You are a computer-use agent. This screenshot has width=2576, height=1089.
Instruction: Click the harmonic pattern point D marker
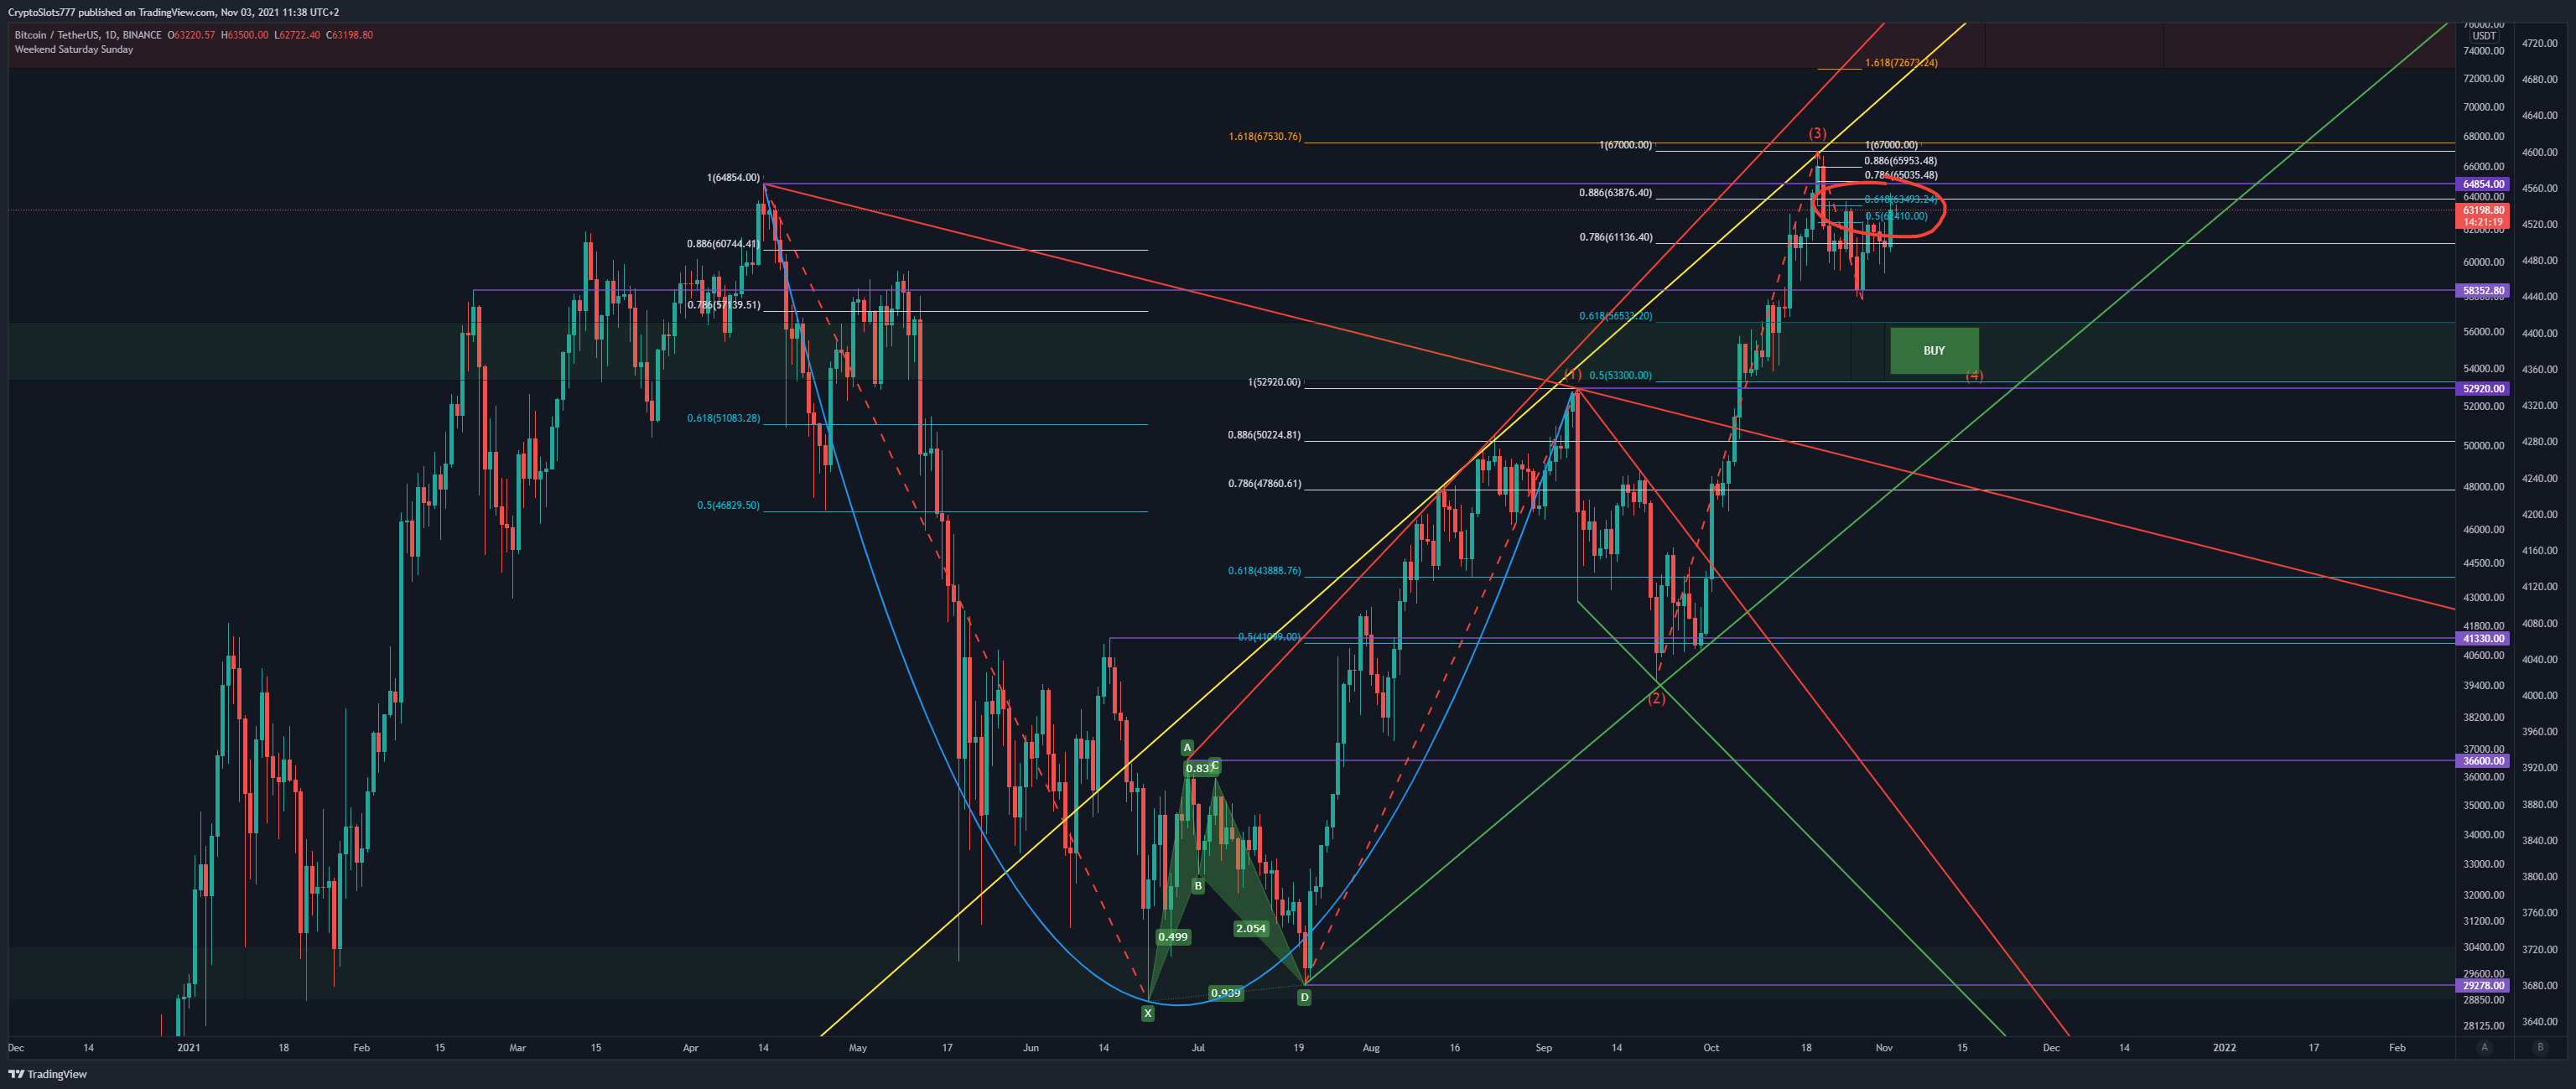(1304, 997)
